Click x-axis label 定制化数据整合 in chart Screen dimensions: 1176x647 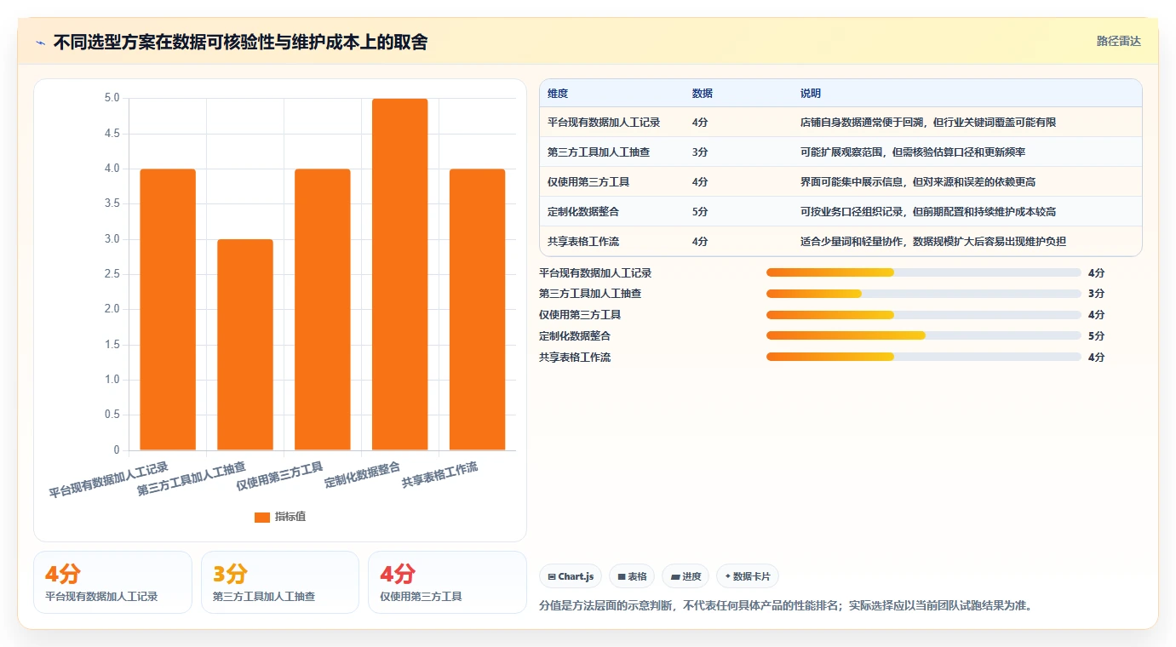point(363,475)
